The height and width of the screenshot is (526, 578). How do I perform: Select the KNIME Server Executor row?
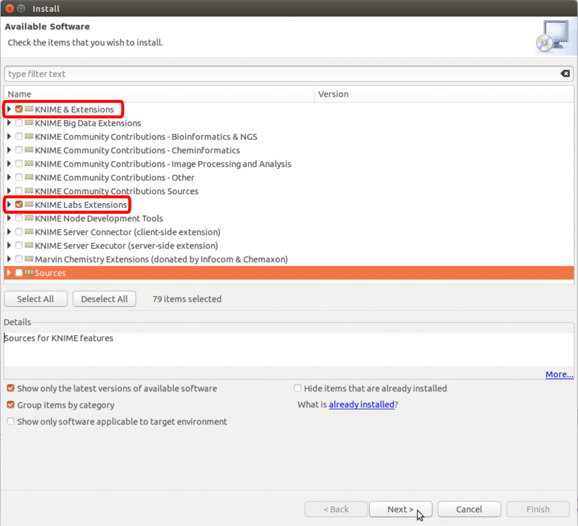(289, 246)
